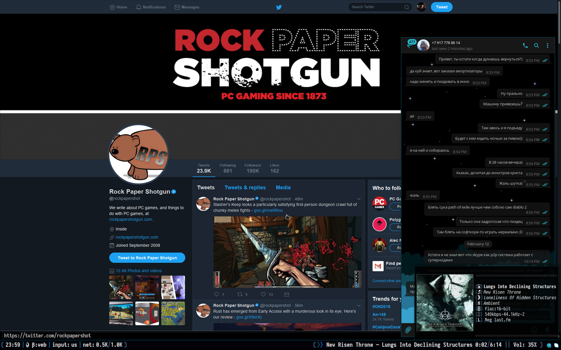This screenshot has width=561, height=350.
Task: Open 12.4K Photos and videos link
Action: point(138,271)
